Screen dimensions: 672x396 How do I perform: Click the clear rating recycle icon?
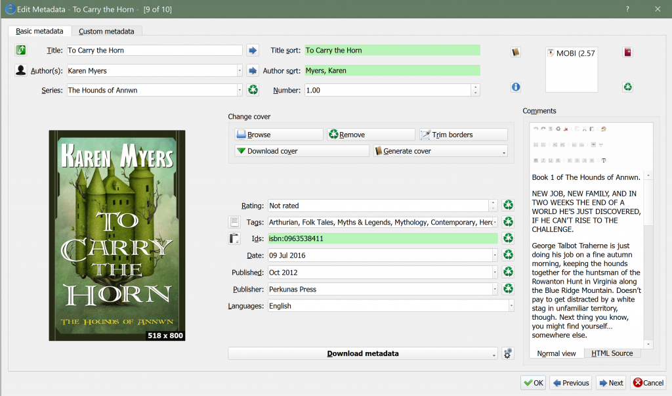(507, 206)
